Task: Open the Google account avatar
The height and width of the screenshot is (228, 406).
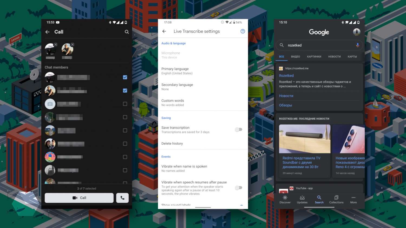Action: (x=357, y=32)
